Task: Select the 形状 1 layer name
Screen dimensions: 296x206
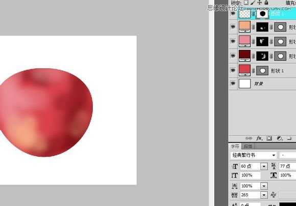Action: pos(277,71)
